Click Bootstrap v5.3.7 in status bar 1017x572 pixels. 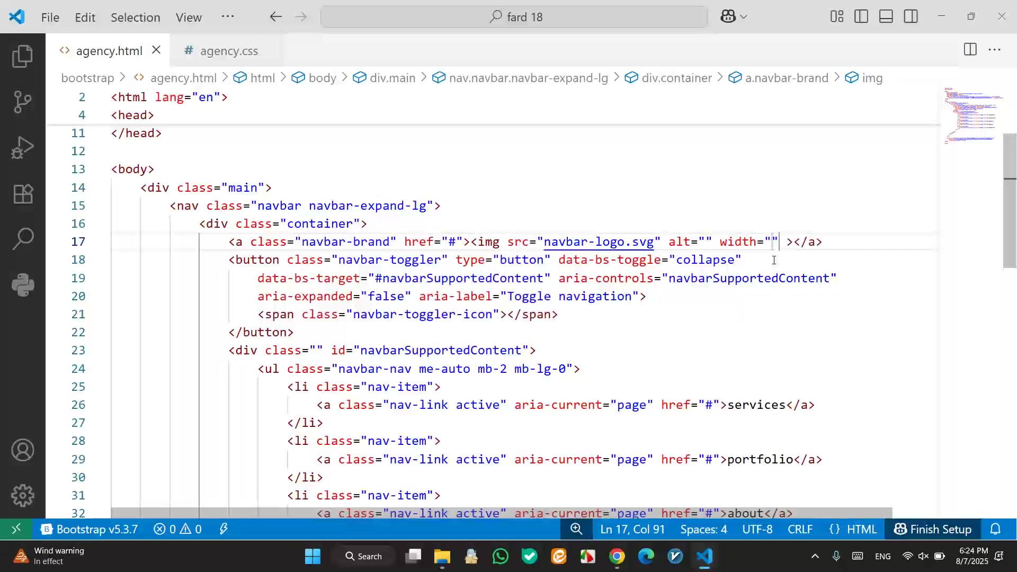point(90,529)
